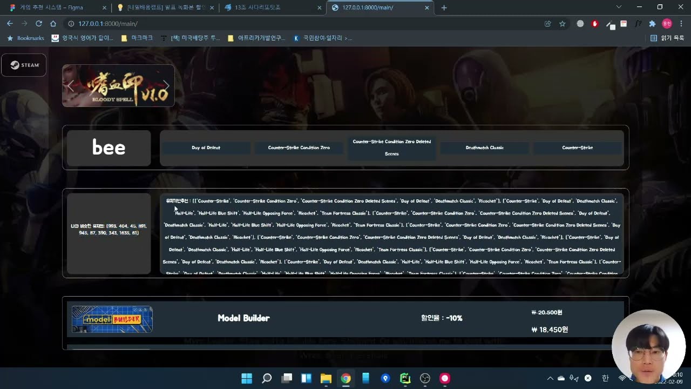Click the Steam logo button

(24, 65)
